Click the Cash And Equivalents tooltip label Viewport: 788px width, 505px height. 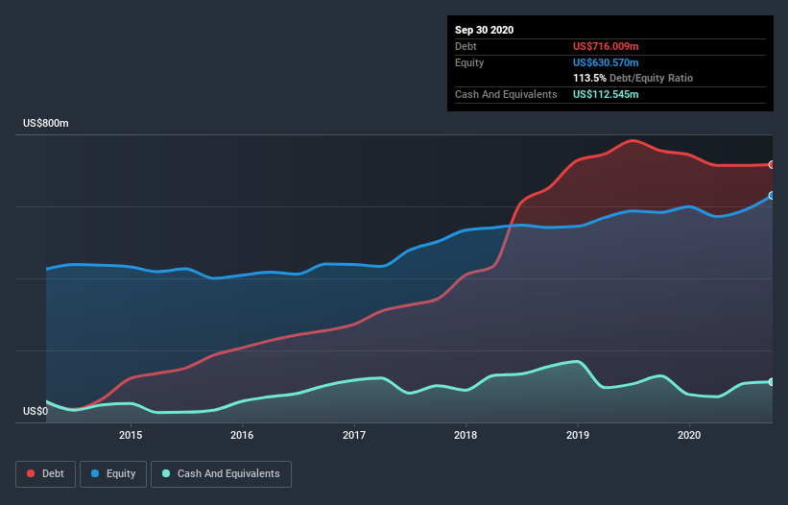(x=506, y=94)
